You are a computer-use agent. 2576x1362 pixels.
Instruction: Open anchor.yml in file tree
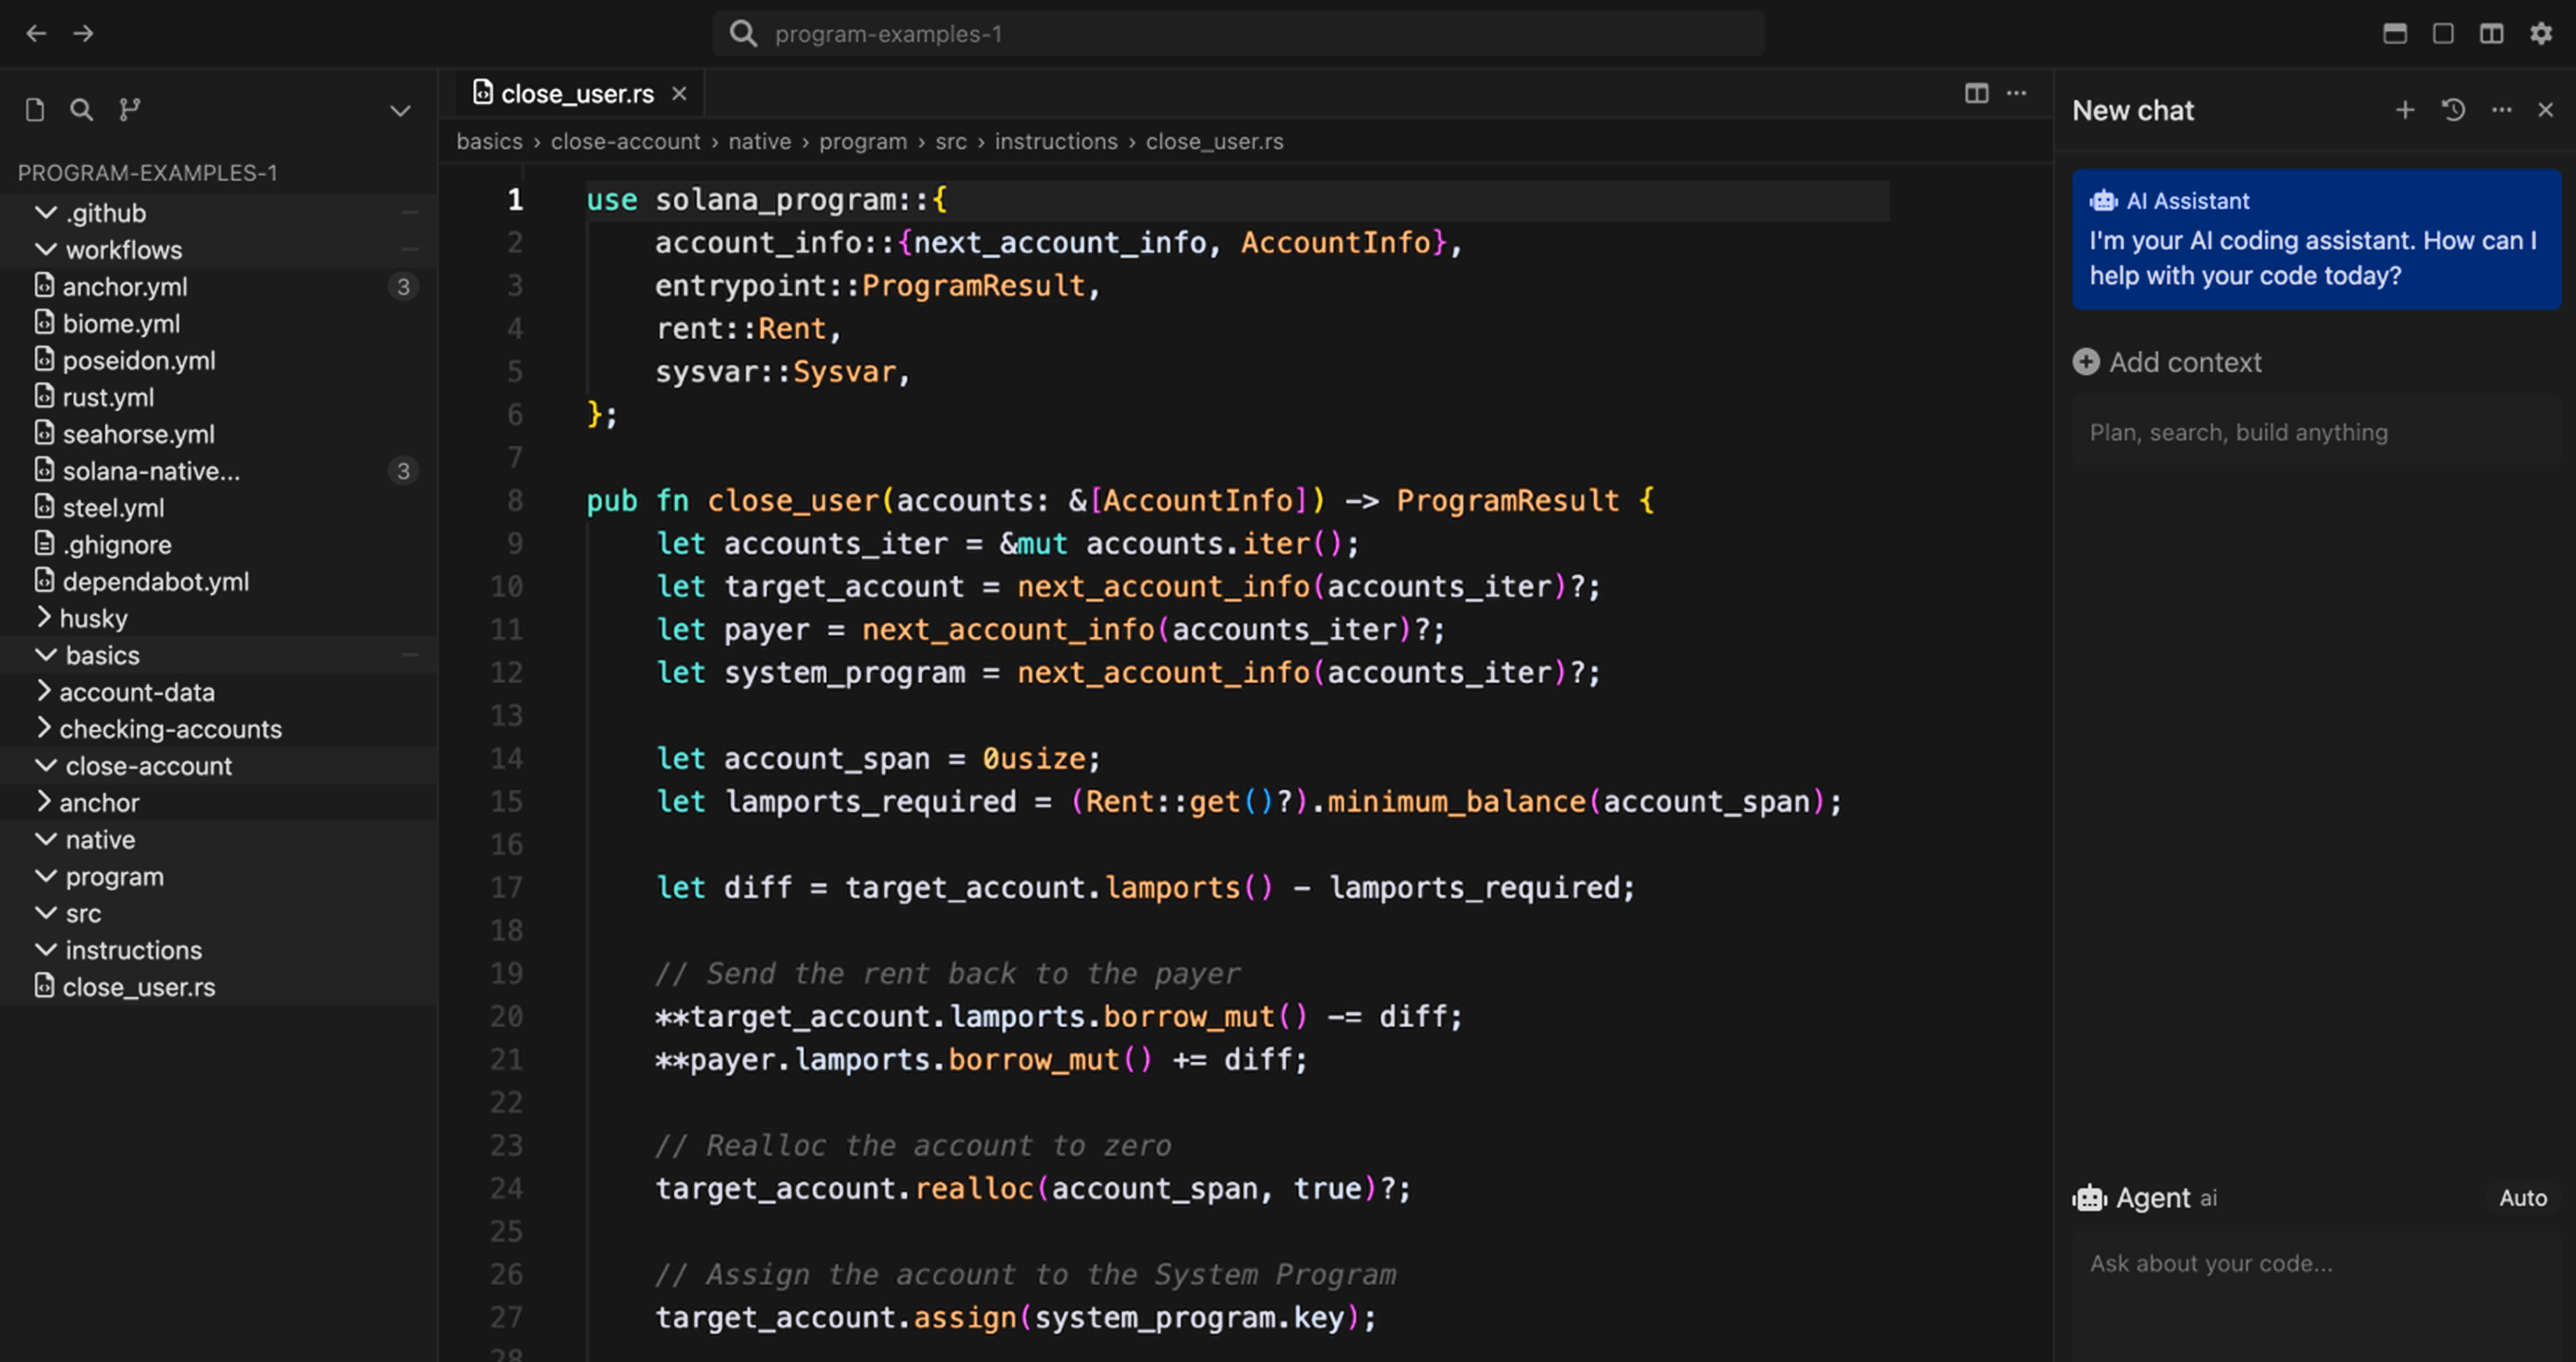click(x=124, y=287)
